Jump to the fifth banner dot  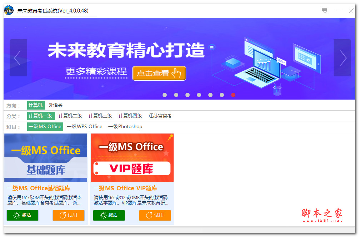click(210, 95)
